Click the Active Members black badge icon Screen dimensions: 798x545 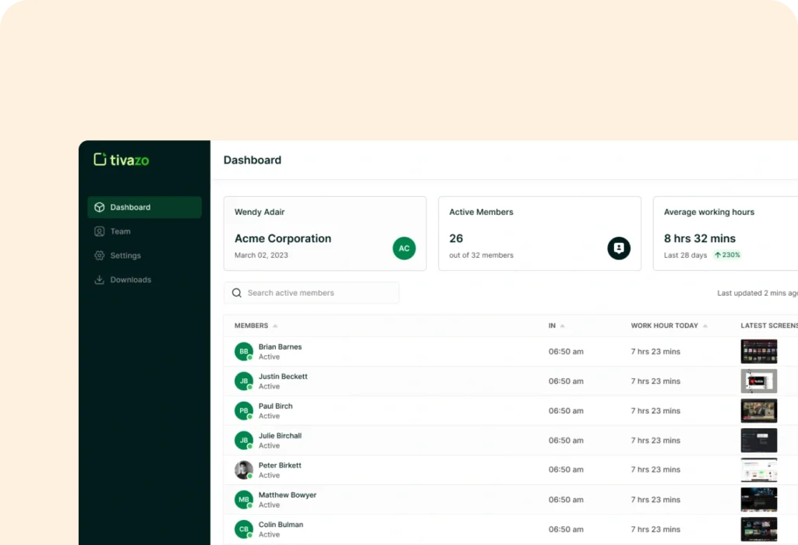coord(619,248)
